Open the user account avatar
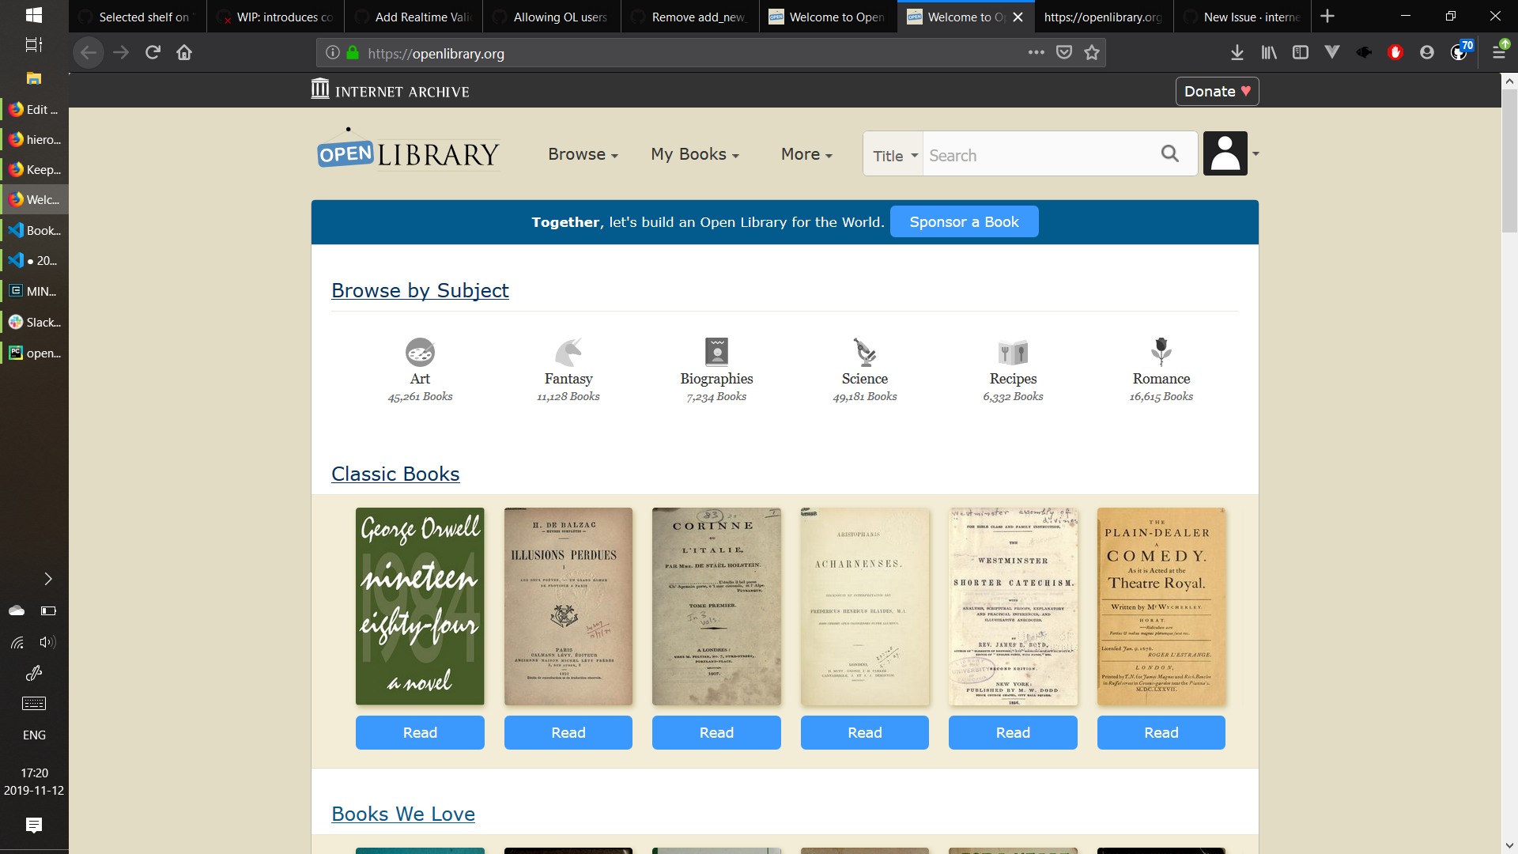Screen dimensions: 1518x854 coord(1225,153)
